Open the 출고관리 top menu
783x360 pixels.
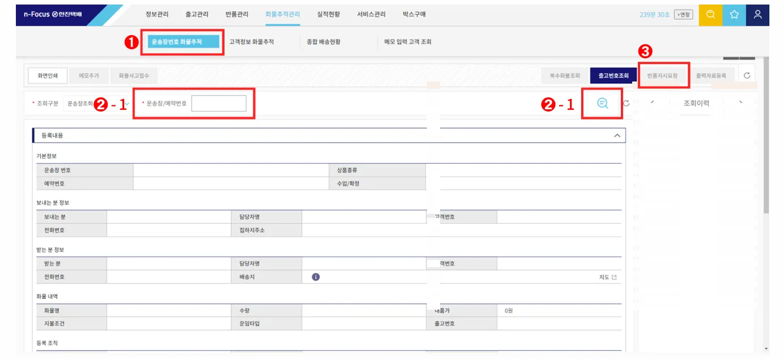[197, 15]
